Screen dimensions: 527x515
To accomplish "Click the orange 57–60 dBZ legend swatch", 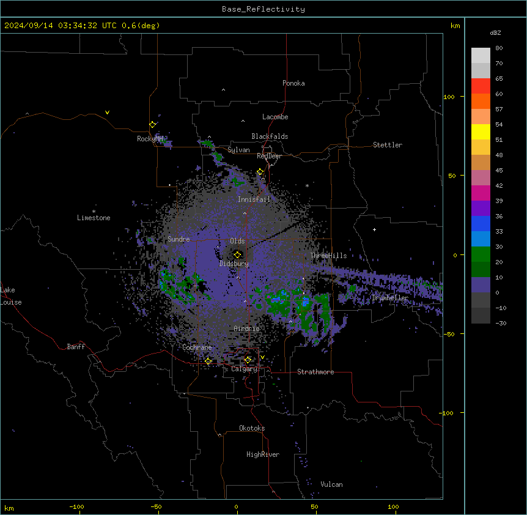I will [481, 101].
